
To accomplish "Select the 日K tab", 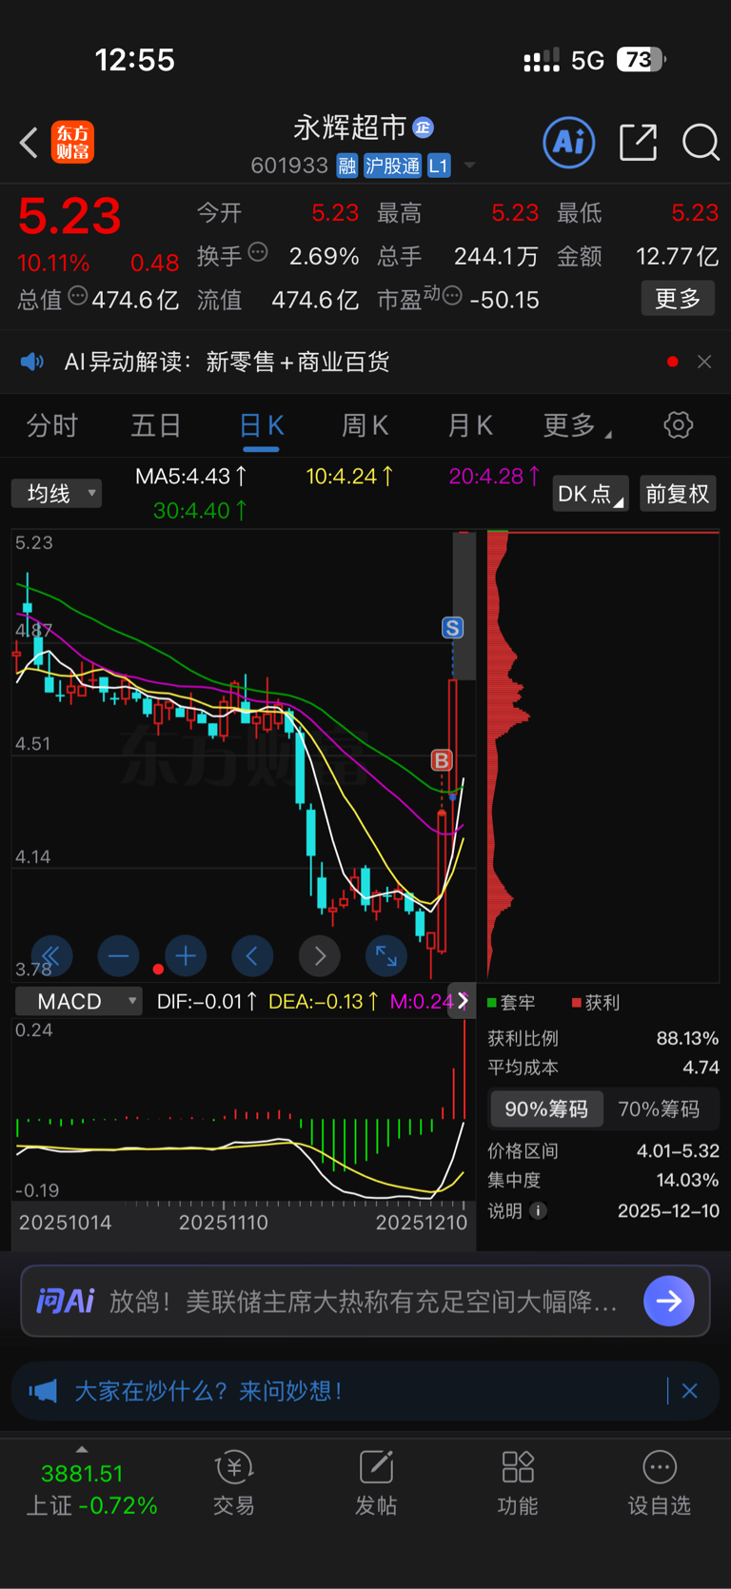I will (x=261, y=425).
